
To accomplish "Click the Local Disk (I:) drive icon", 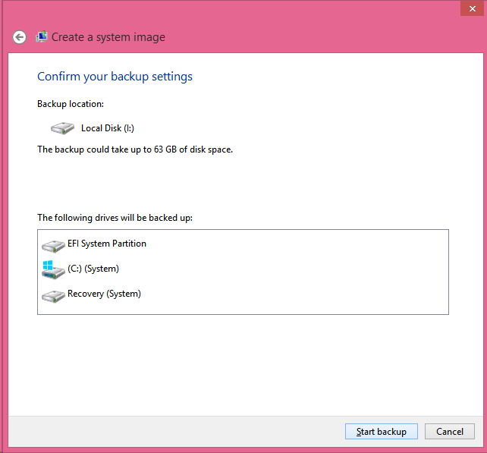I will 61,128.
